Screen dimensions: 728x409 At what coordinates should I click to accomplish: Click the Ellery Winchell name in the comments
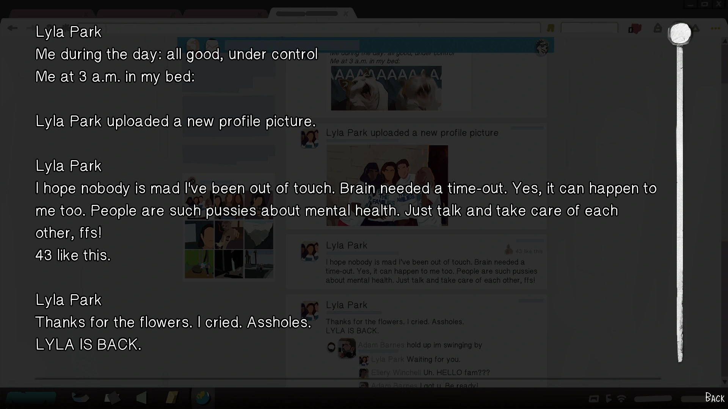[396, 373]
